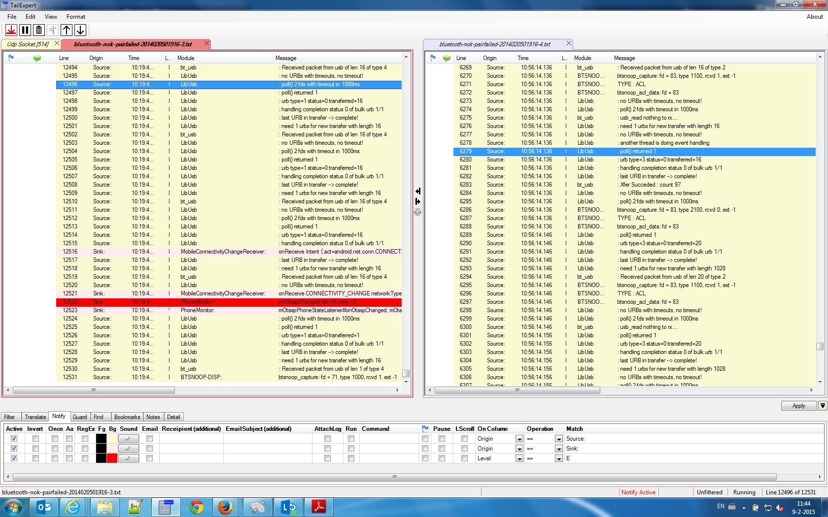Pick the red Bg color swatch on Level rule
Image resolution: width=828 pixels, height=517 pixels.
(x=112, y=458)
